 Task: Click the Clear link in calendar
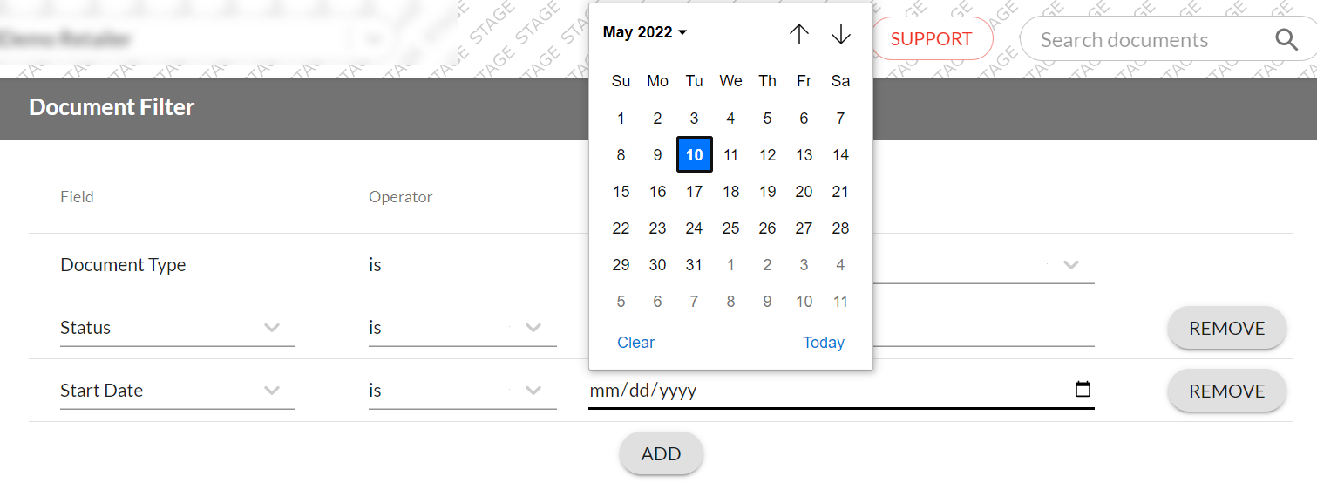635,343
